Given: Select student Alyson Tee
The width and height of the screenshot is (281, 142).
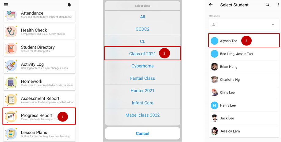Looking at the screenshot, I should tap(228, 41).
